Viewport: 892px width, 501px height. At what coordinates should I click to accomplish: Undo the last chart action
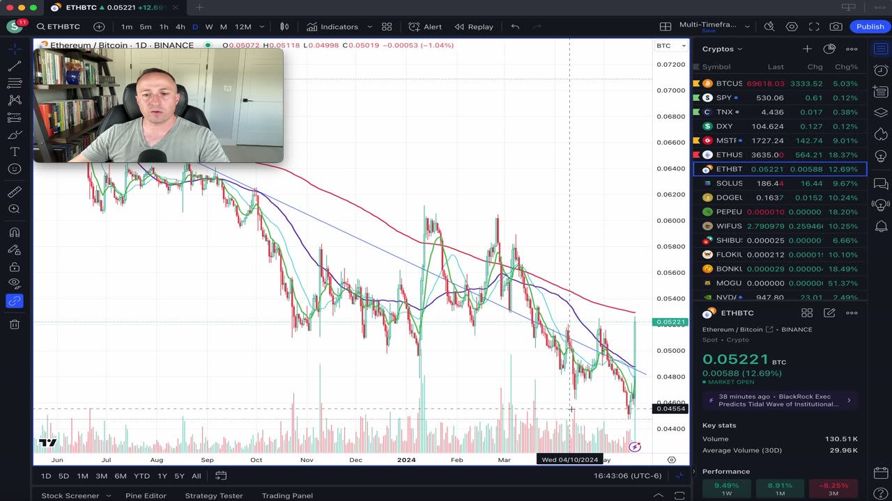tap(515, 26)
